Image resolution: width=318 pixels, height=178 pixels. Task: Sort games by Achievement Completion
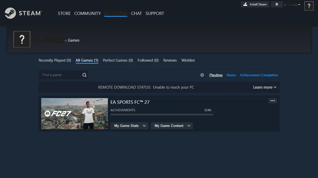(259, 75)
